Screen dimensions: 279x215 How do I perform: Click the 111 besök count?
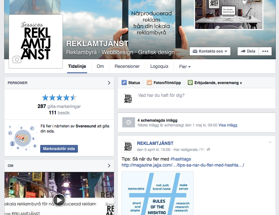coord(59,113)
